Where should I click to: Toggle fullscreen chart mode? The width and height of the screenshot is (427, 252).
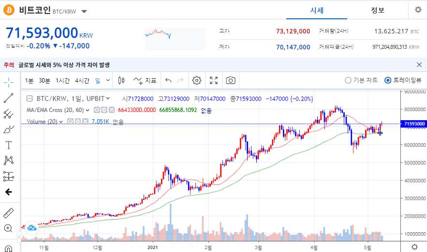(214, 81)
